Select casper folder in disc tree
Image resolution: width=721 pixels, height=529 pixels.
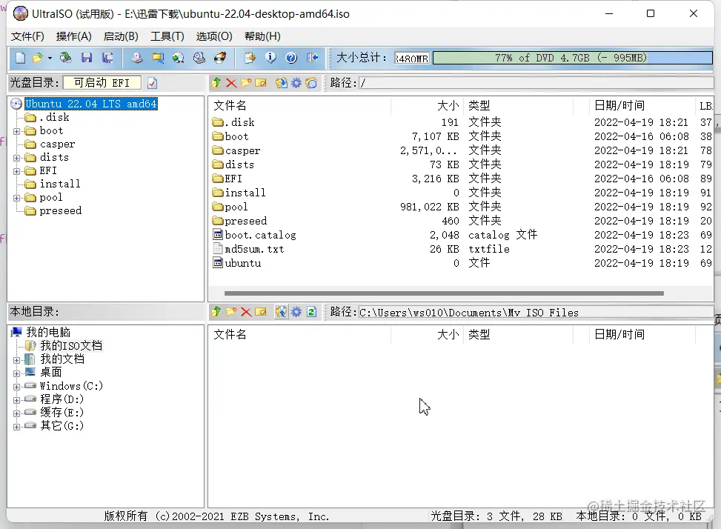tap(57, 144)
